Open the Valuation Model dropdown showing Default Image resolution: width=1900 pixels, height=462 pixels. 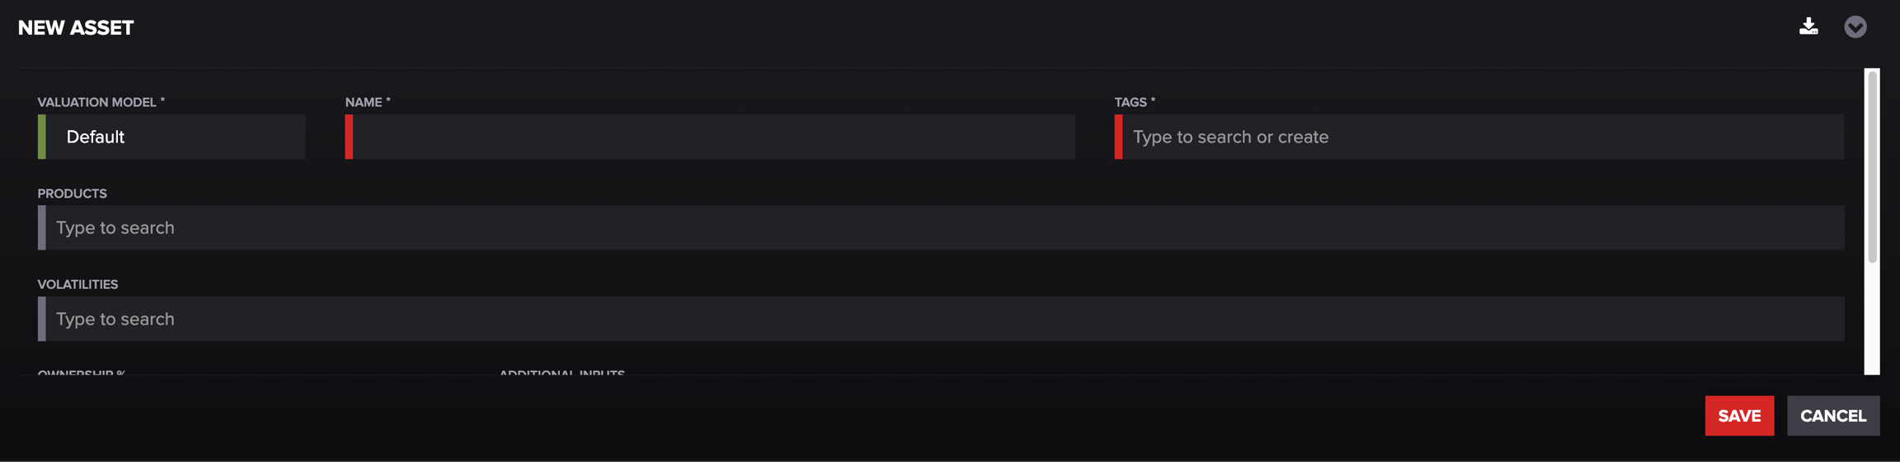click(175, 137)
